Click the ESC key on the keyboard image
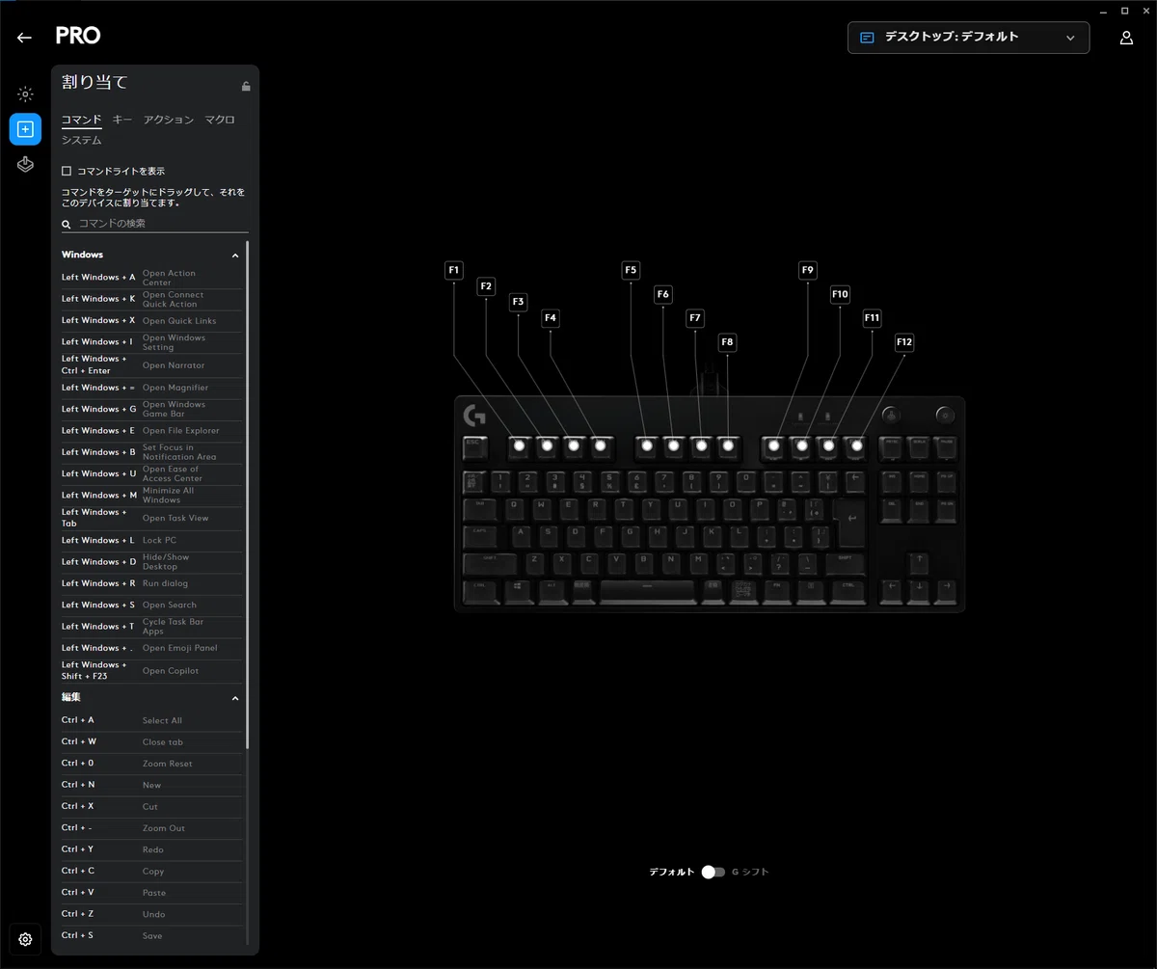The image size is (1157, 969). 473,446
